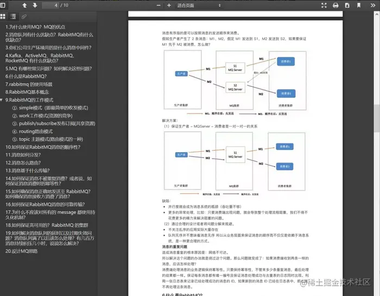Open outline item 6.什么是RabbitMQ
The image size is (380, 296).
click(x=26, y=77)
